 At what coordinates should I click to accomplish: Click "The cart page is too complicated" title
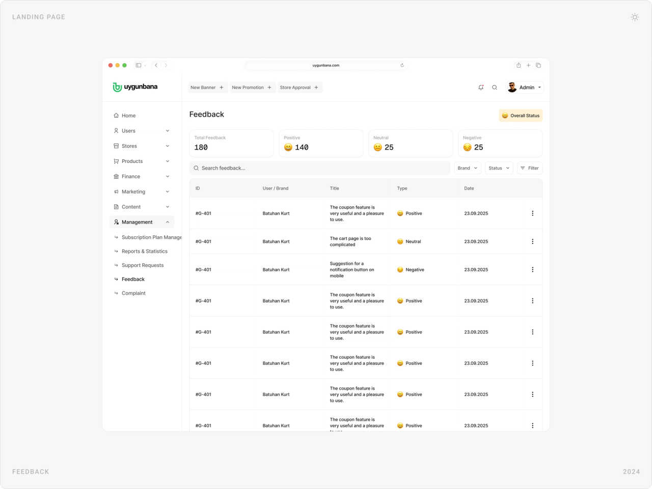coord(350,241)
